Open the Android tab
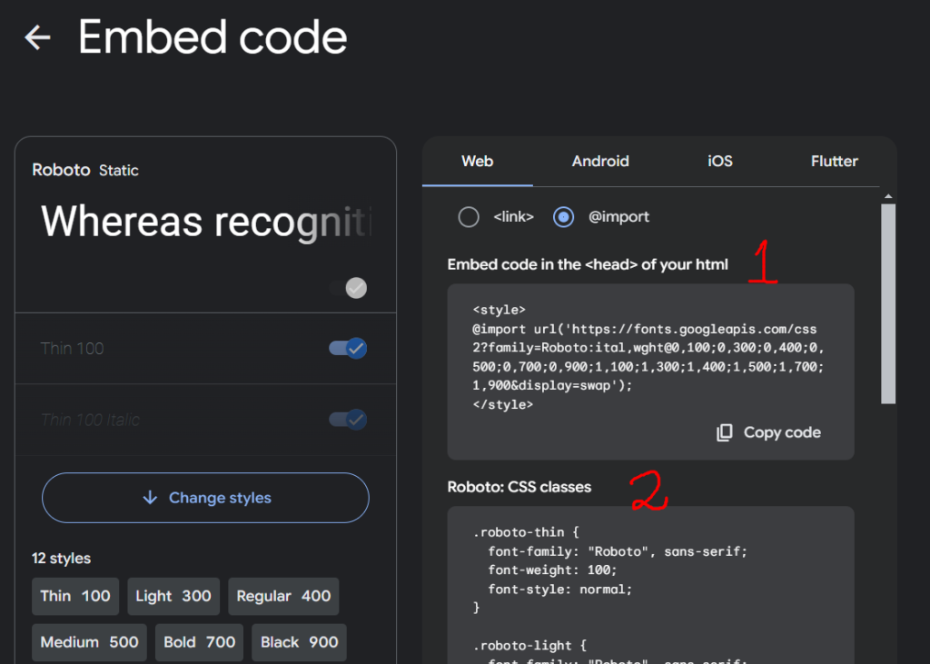This screenshot has height=664, width=930. pos(600,162)
